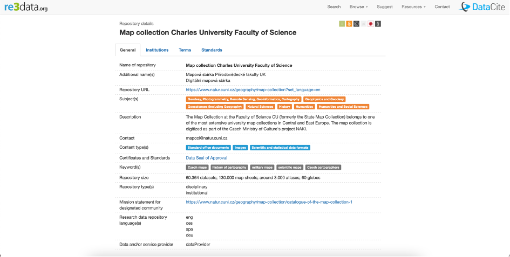Click the Czech maps keyword tag
Viewport: 510px width, 257px height.
(x=197, y=168)
